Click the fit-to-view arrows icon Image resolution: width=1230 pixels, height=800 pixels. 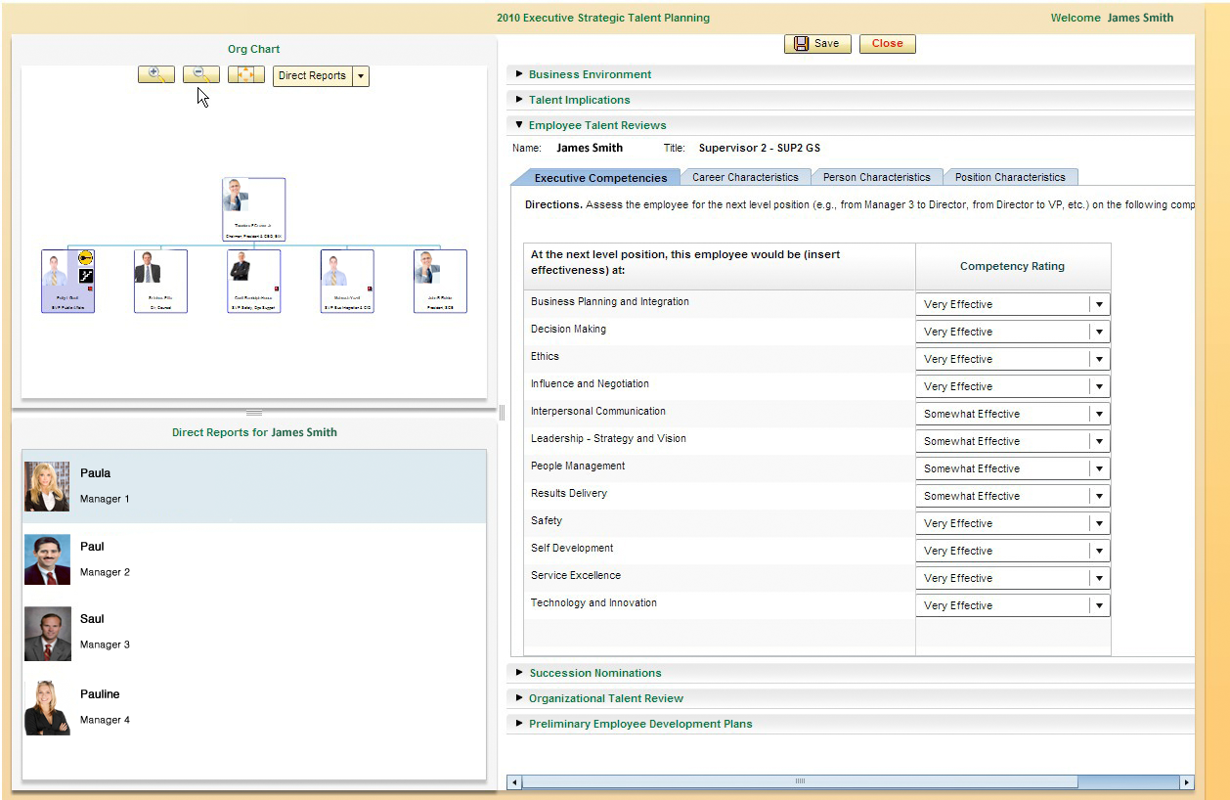tap(245, 74)
